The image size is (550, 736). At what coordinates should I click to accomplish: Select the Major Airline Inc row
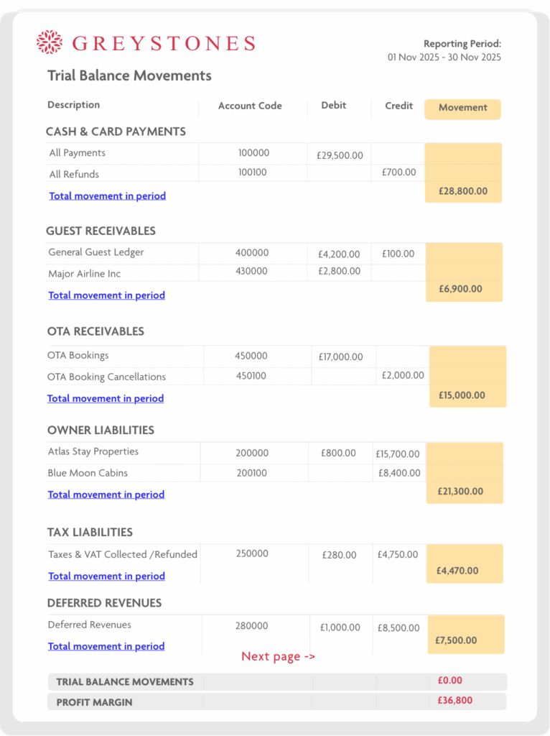pos(84,274)
